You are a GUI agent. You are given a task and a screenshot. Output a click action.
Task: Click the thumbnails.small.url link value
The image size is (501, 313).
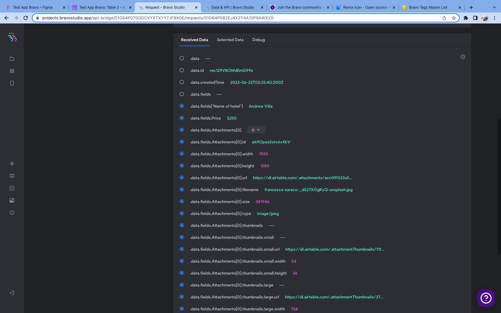tap(335, 250)
